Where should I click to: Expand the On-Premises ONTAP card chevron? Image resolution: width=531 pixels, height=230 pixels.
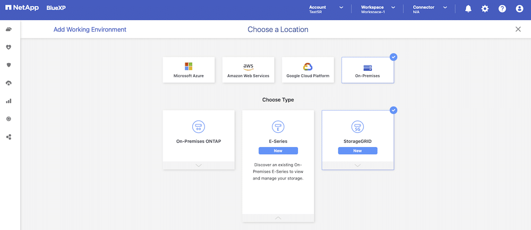coord(199,165)
